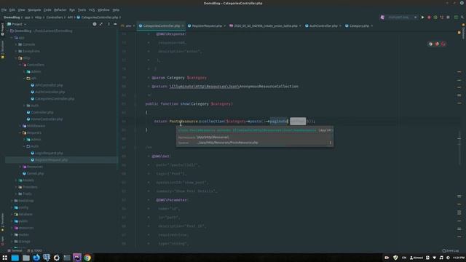Viewport: 466px width, 262px height.
Task: Close the CategoriesController.php tab
Action: 183,26
